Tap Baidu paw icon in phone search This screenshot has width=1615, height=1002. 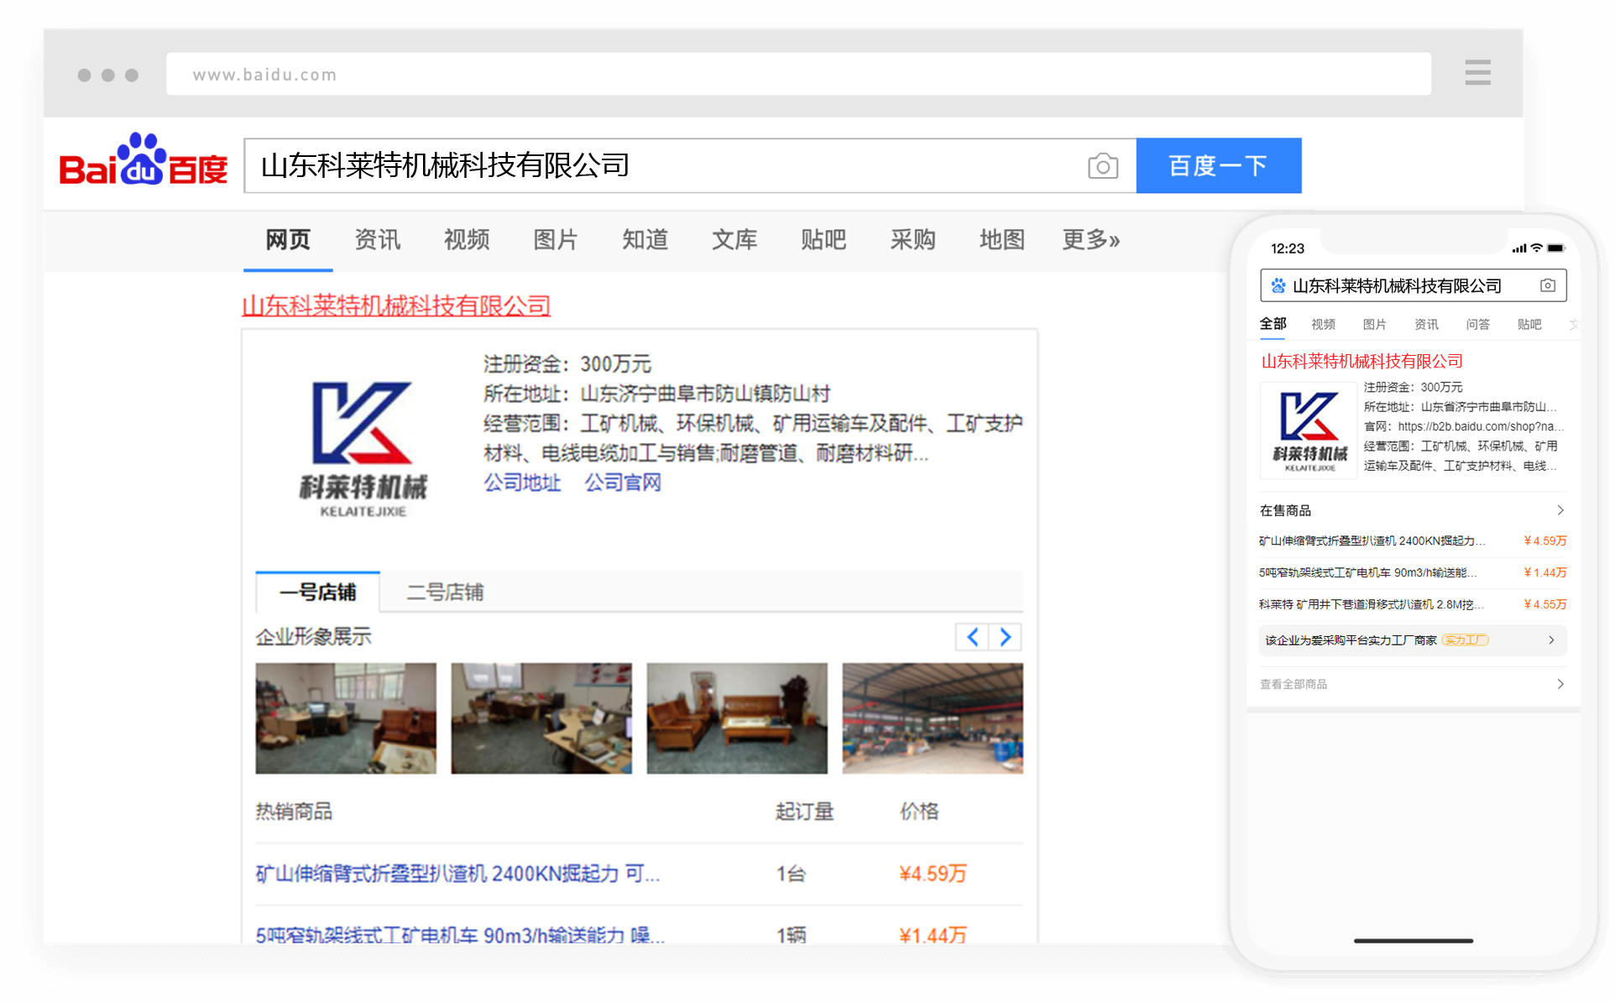coord(1278,285)
